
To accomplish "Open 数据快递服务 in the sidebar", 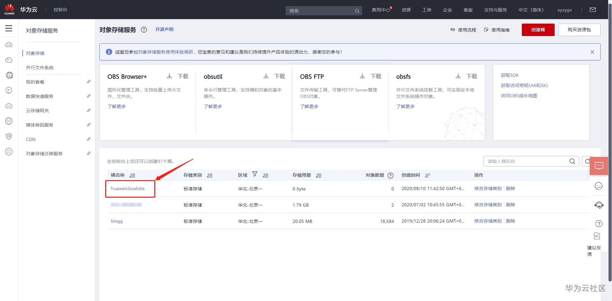I will 40,96.
